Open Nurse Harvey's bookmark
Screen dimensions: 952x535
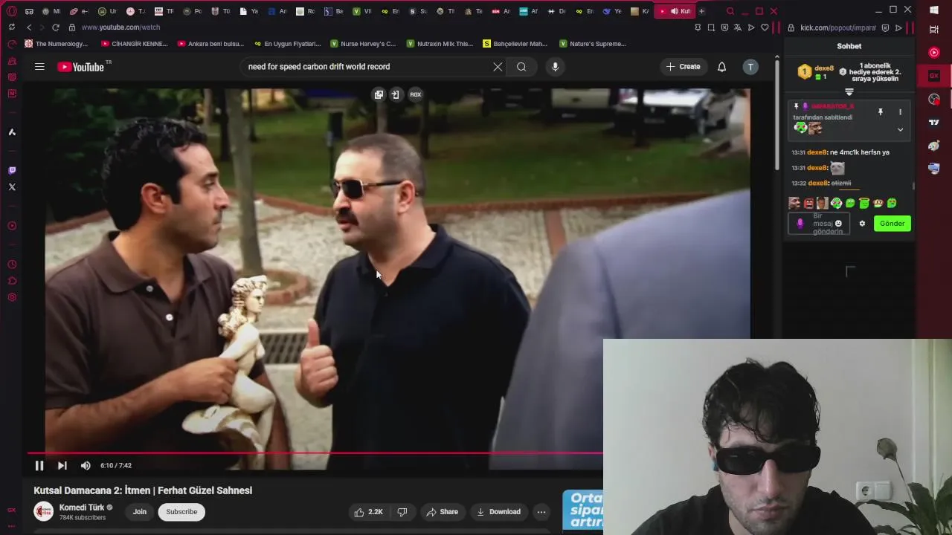click(x=364, y=44)
